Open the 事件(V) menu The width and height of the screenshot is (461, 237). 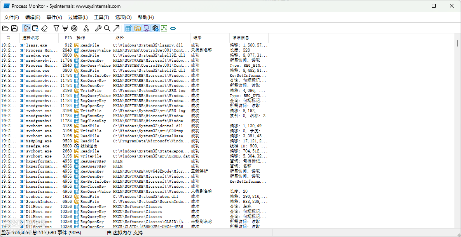[54, 17]
